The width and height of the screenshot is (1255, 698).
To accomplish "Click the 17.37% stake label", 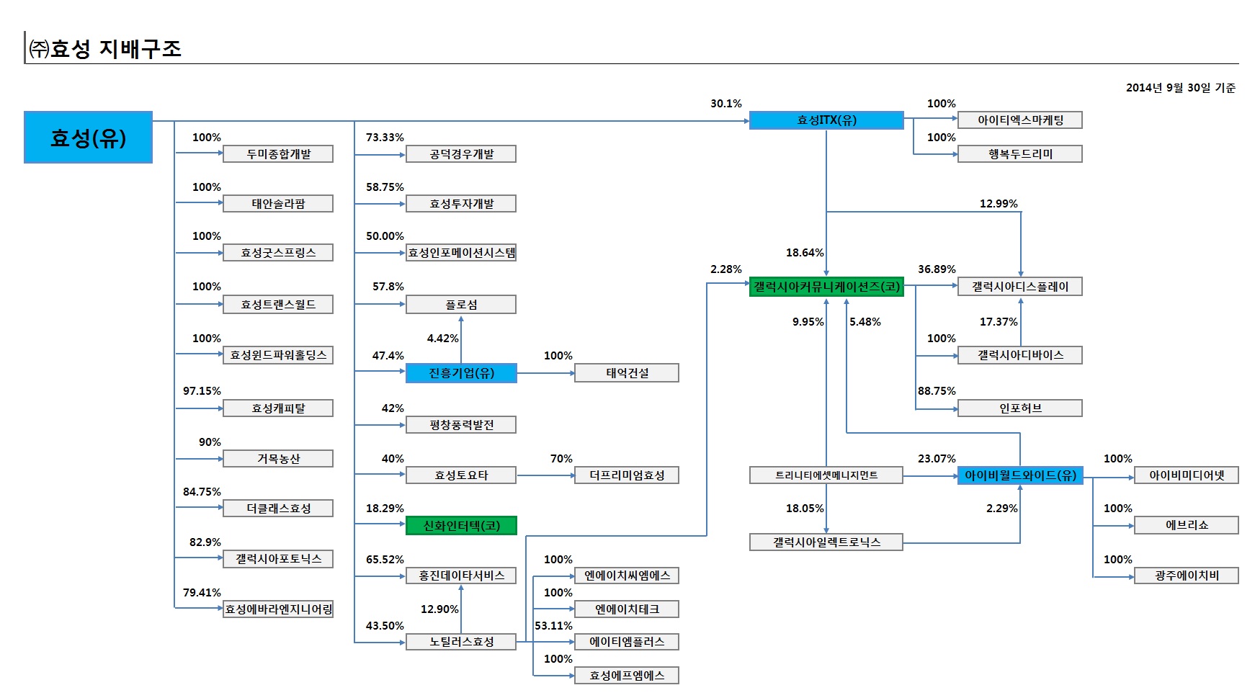I will pos(999,322).
